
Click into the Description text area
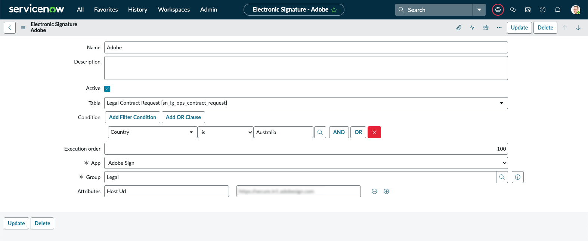306,68
